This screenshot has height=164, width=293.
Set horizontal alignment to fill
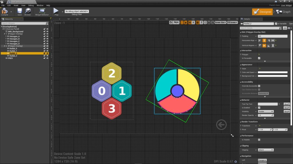[x=273, y=41]
